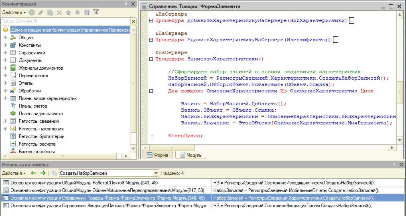Select the Документы item in configuration tree
The height and width of the screenshot is (216, 406).
point(30,60)
